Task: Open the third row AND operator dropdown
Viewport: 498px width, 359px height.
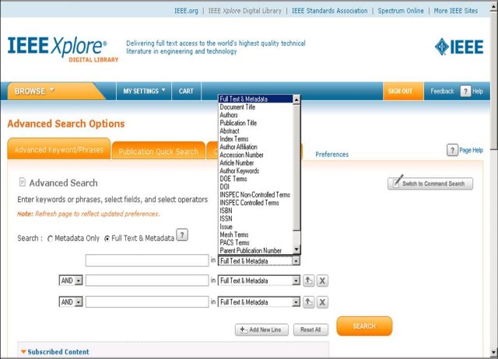Action: [x=71, y=302]
